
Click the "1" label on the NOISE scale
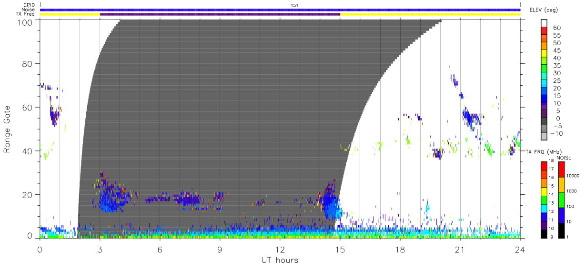point(567,237)
